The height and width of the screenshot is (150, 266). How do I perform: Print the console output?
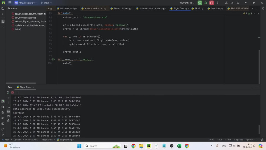(8, 116)
